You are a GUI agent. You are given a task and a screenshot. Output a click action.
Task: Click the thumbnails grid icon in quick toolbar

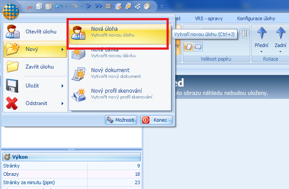137,7
